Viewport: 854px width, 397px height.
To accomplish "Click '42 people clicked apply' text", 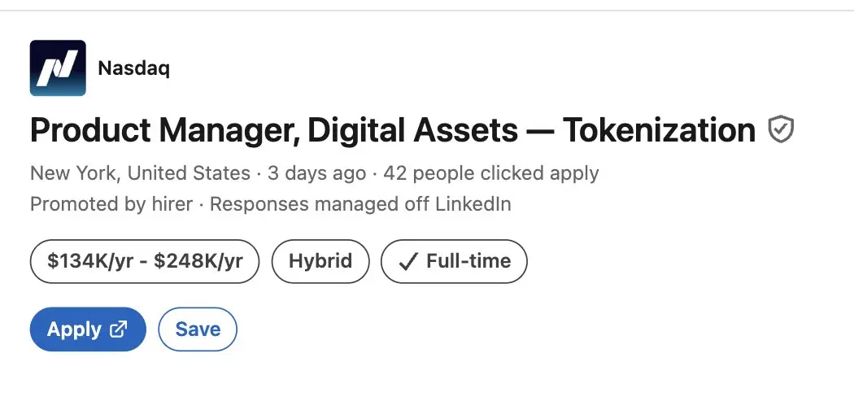I will (490, 173).
